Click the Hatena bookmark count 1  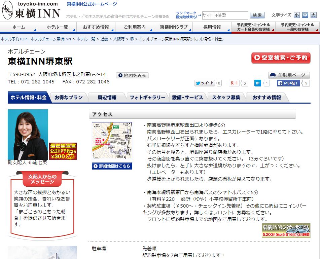pos(266,83)
